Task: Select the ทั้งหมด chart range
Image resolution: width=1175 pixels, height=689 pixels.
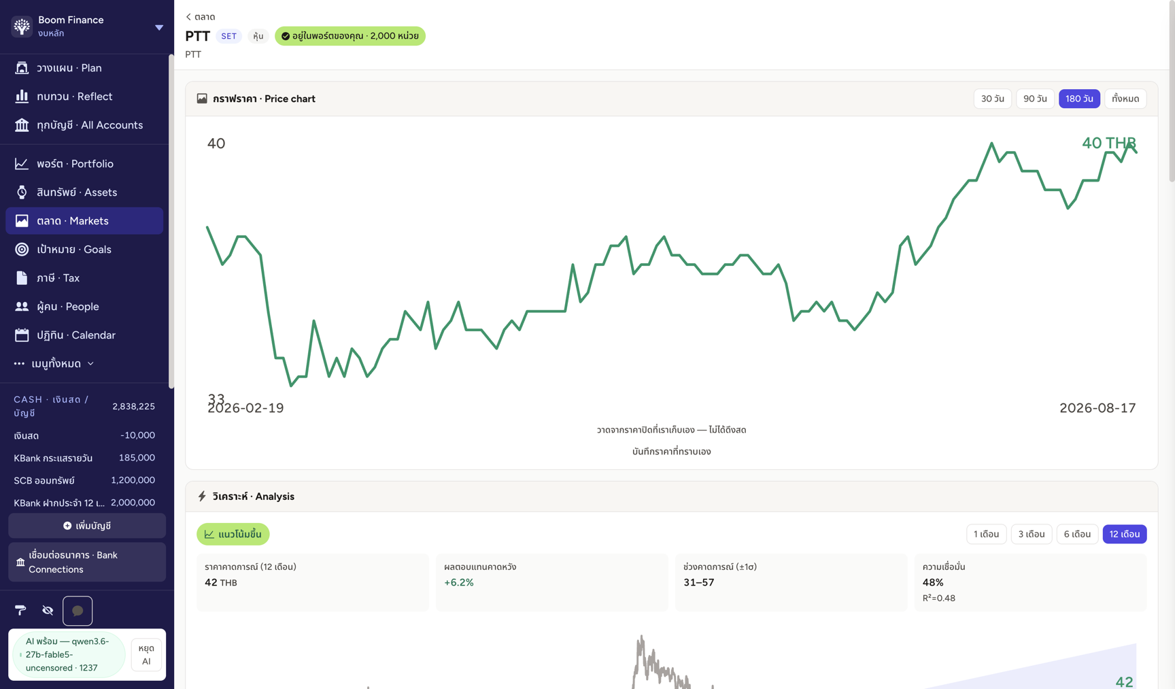Action: click(x=1125, y=99)
